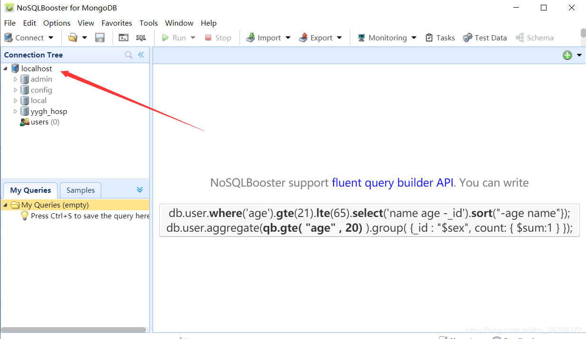The height and width of the screenshot is (339, 586).
Task: Open the Monitoring panel
Action: 386,38
